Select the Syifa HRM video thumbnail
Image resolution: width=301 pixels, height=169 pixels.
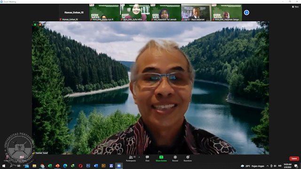(135, 13)
